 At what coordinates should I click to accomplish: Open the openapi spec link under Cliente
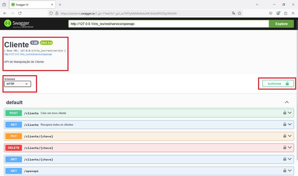pos(28,54)
